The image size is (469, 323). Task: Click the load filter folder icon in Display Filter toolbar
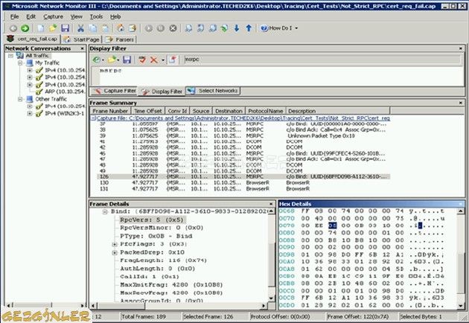click(112, 60)
